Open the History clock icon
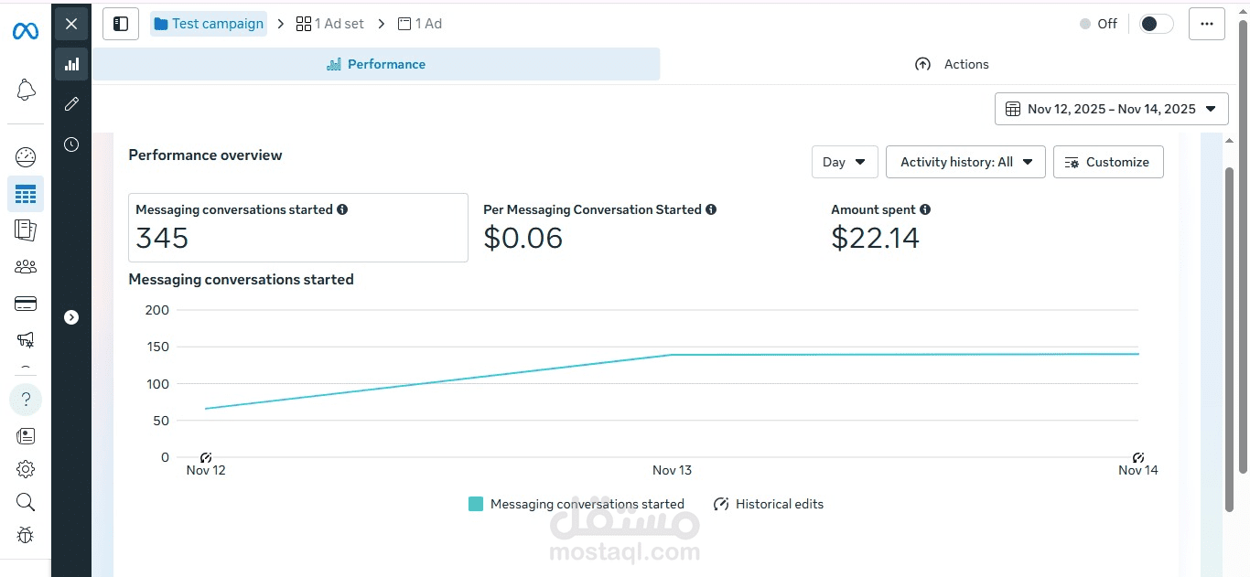This screenshot has width=1250, height=577. (x=71, y=144)
